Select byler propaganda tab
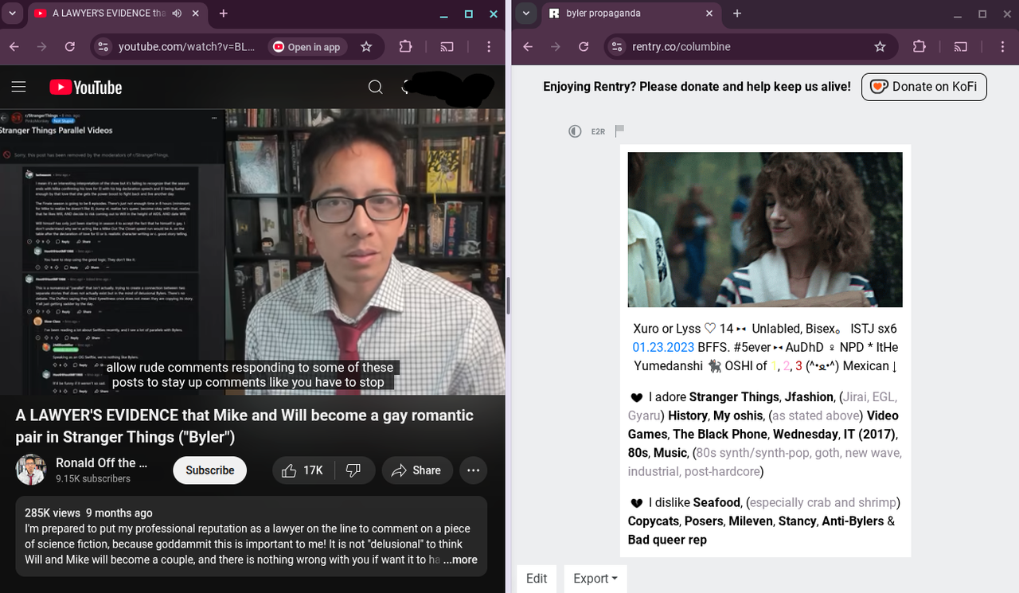 [x=603, y=14]
